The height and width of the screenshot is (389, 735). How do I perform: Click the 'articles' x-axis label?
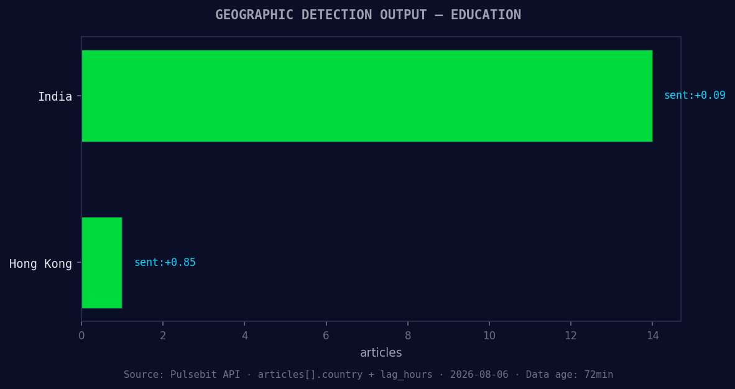[x=381, y=352]
